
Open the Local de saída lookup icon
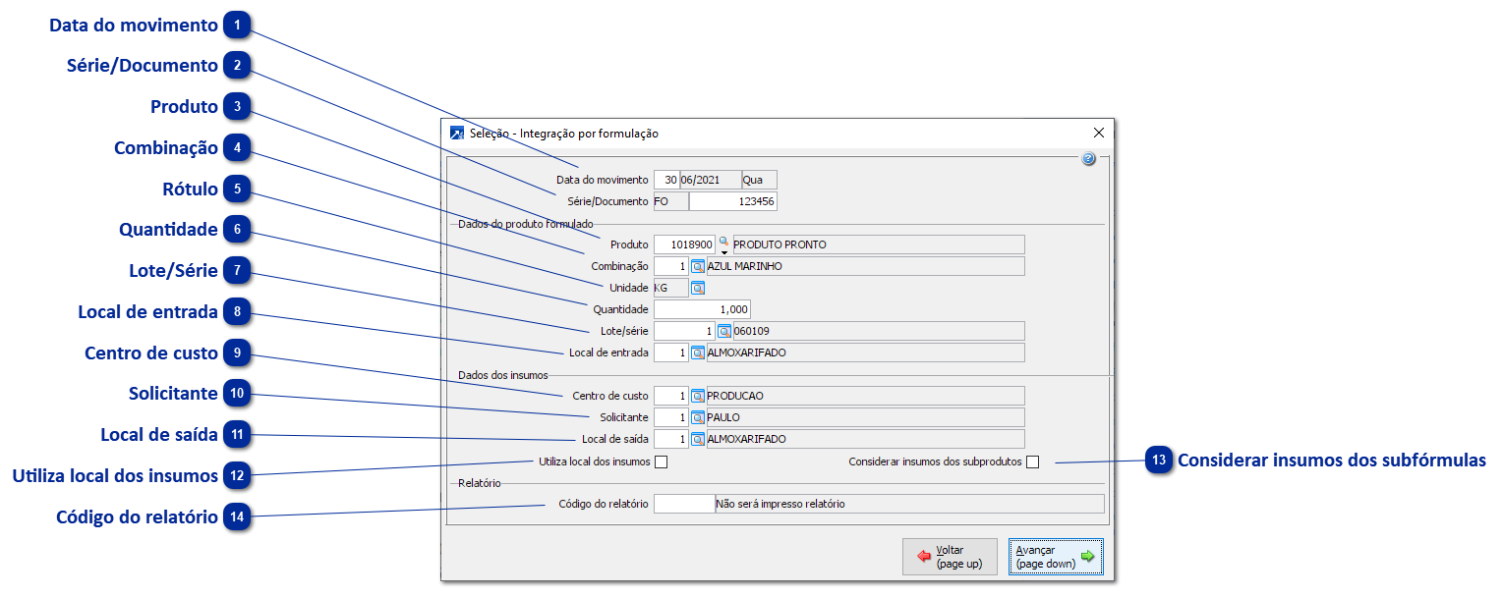click(x=698, y=439)
